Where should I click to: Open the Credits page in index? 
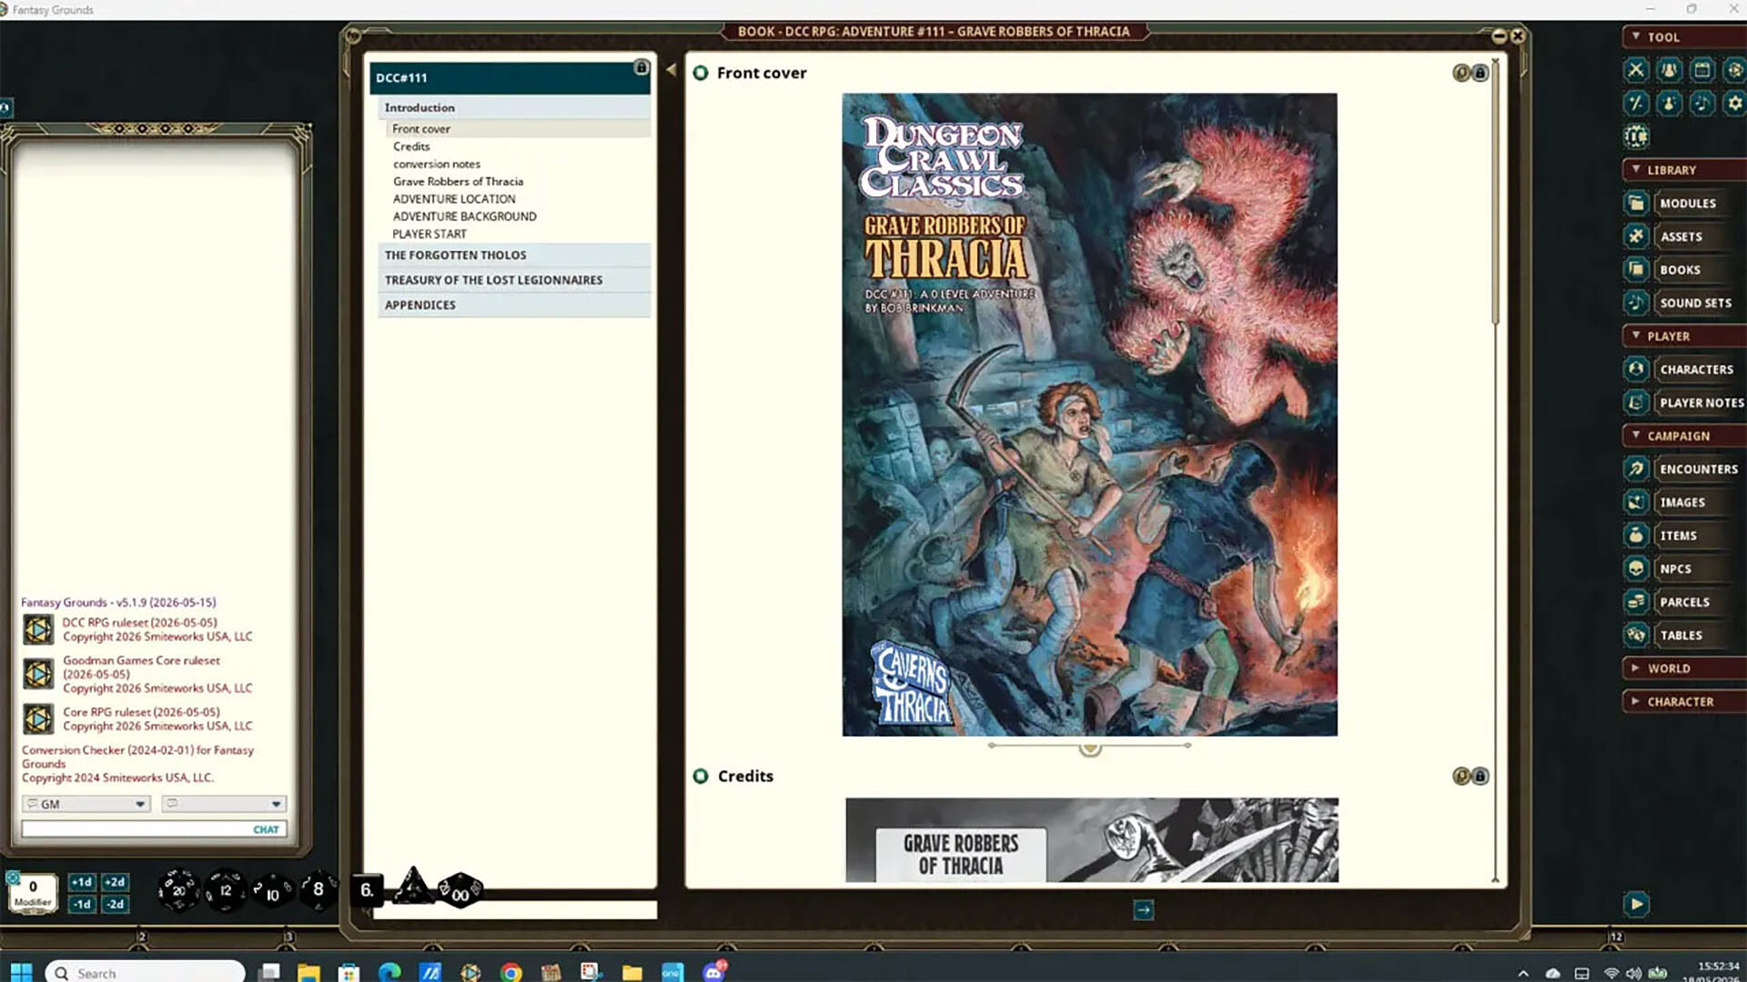(x=411, y=146)
